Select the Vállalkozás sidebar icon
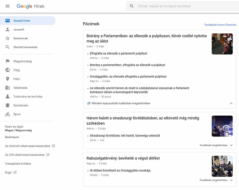 (x=8, y=88)
